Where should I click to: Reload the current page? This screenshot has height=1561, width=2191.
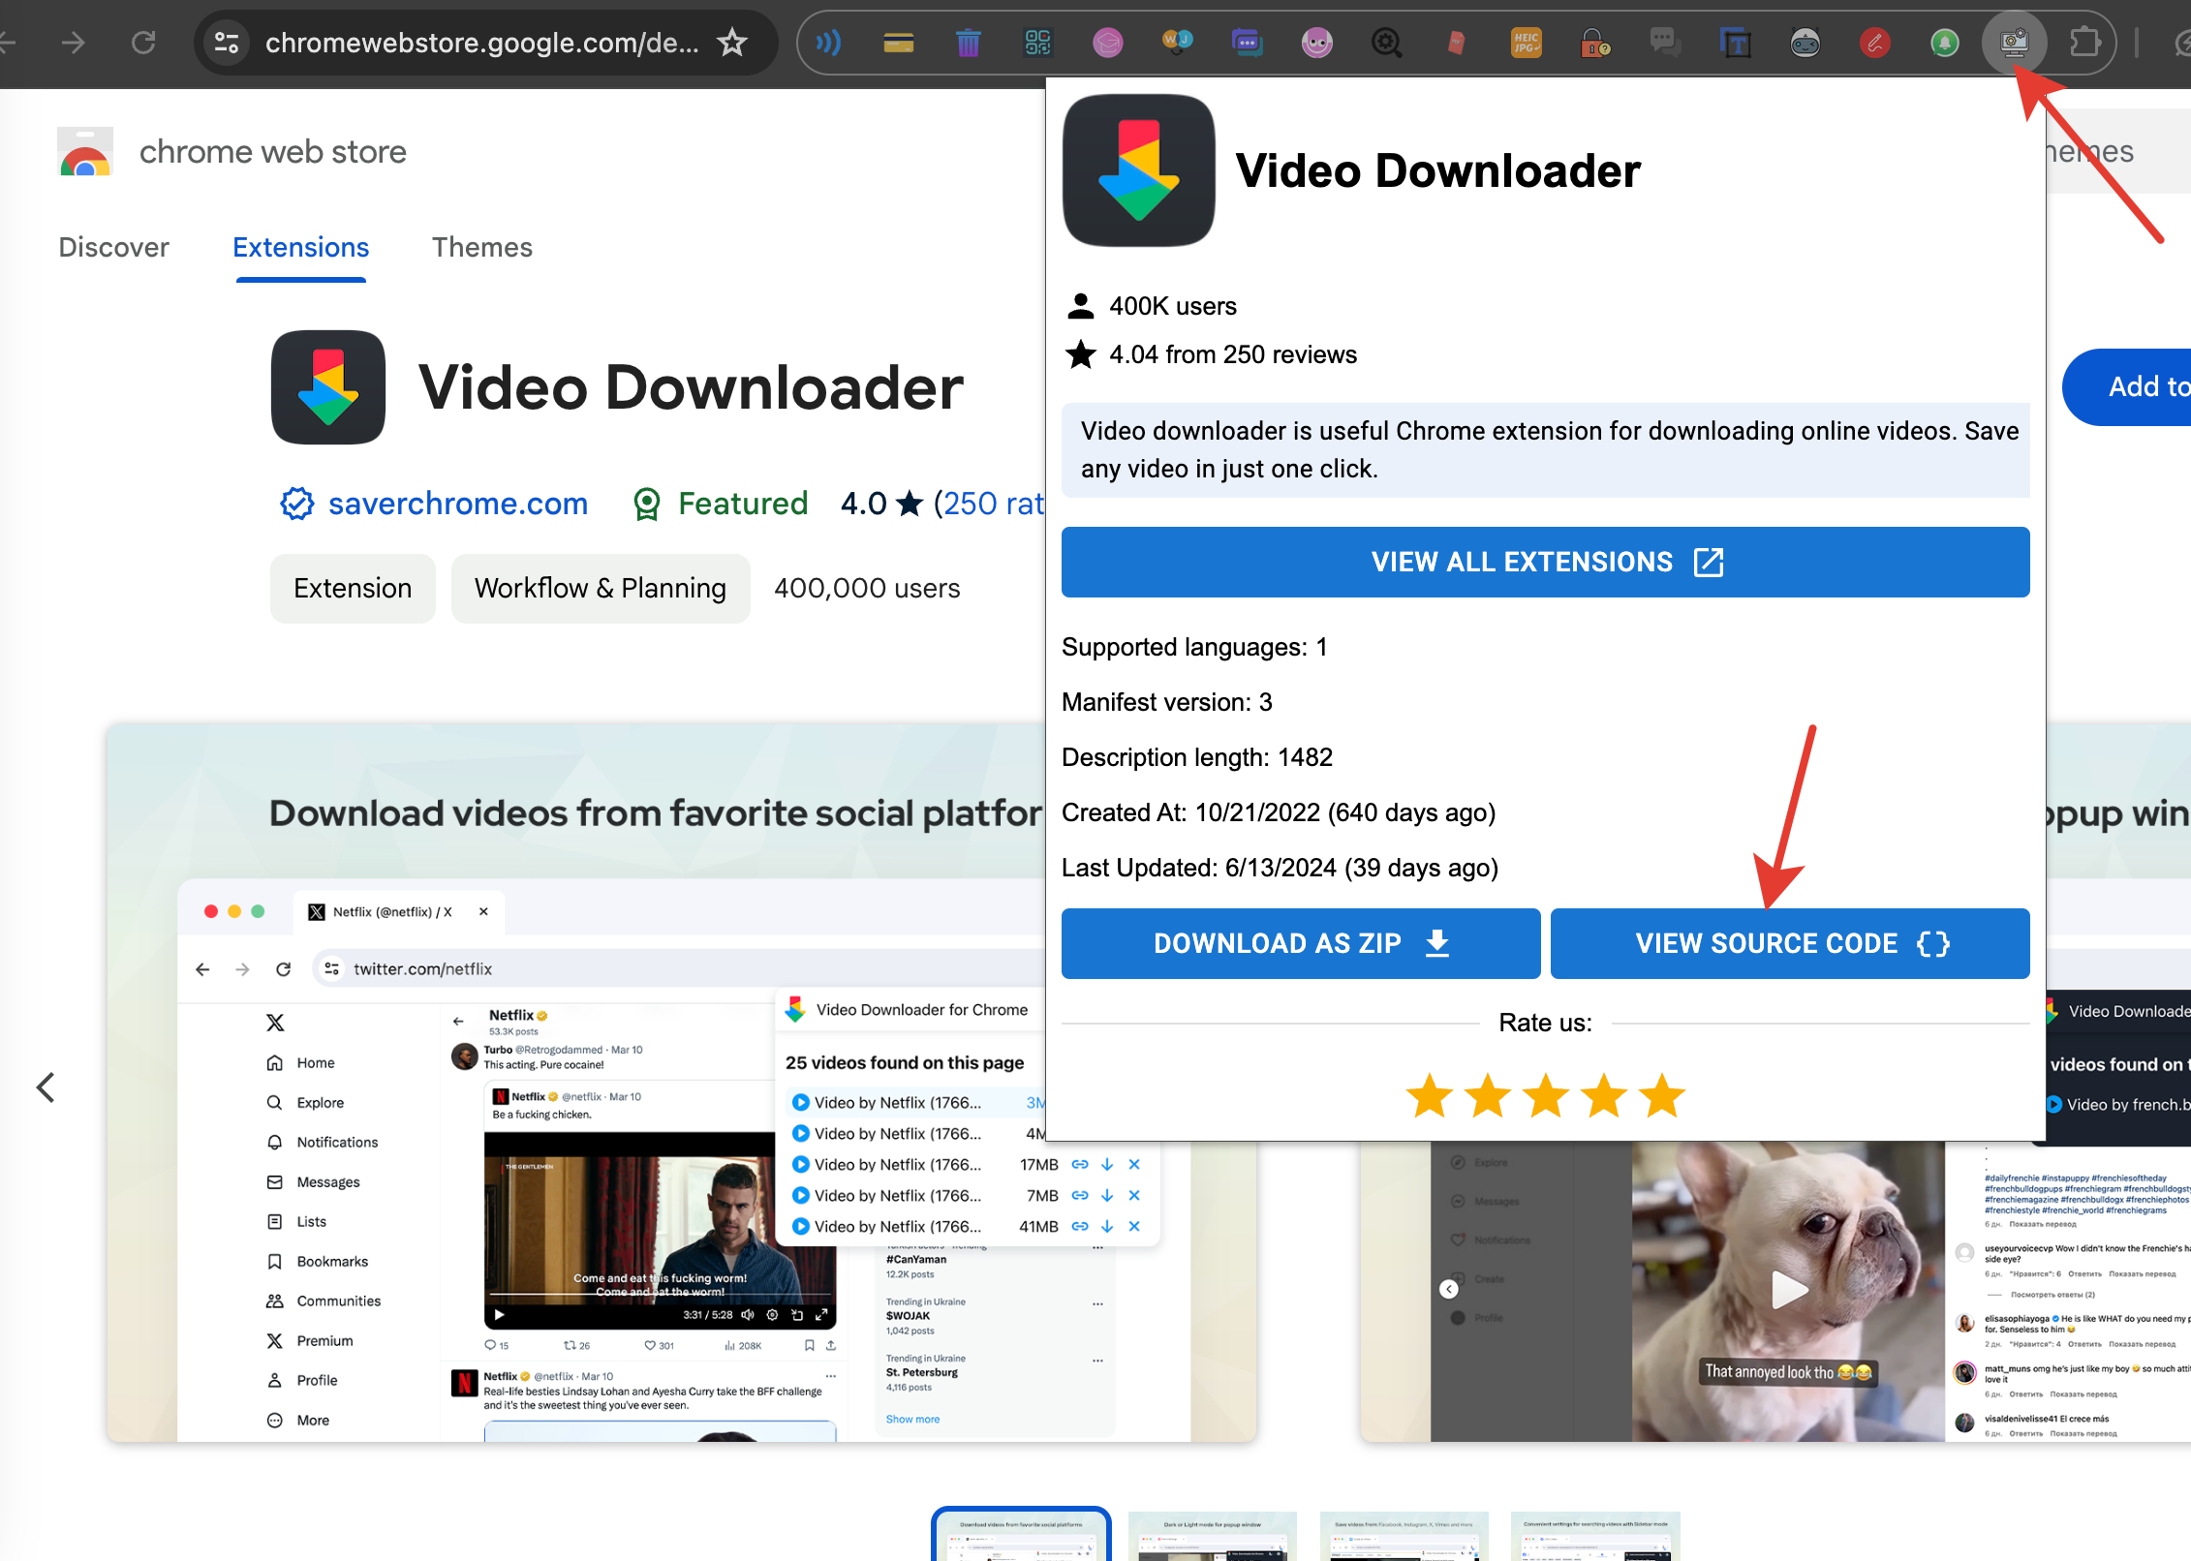[x=143, y=43]
